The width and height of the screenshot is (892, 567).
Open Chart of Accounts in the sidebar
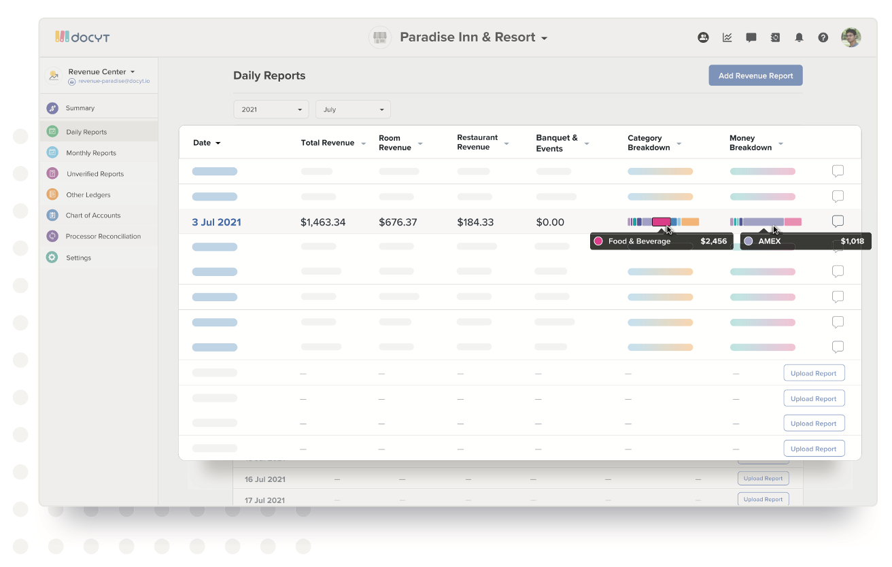tap(99, 216)
